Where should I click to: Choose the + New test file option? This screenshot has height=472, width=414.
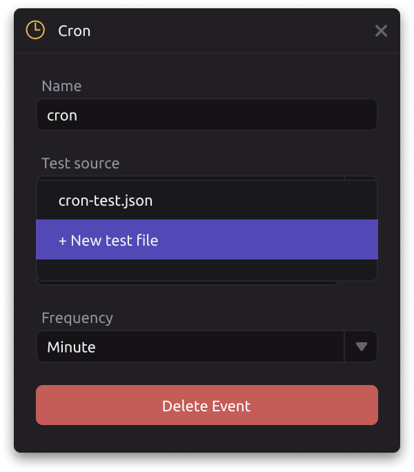(207, 239)
